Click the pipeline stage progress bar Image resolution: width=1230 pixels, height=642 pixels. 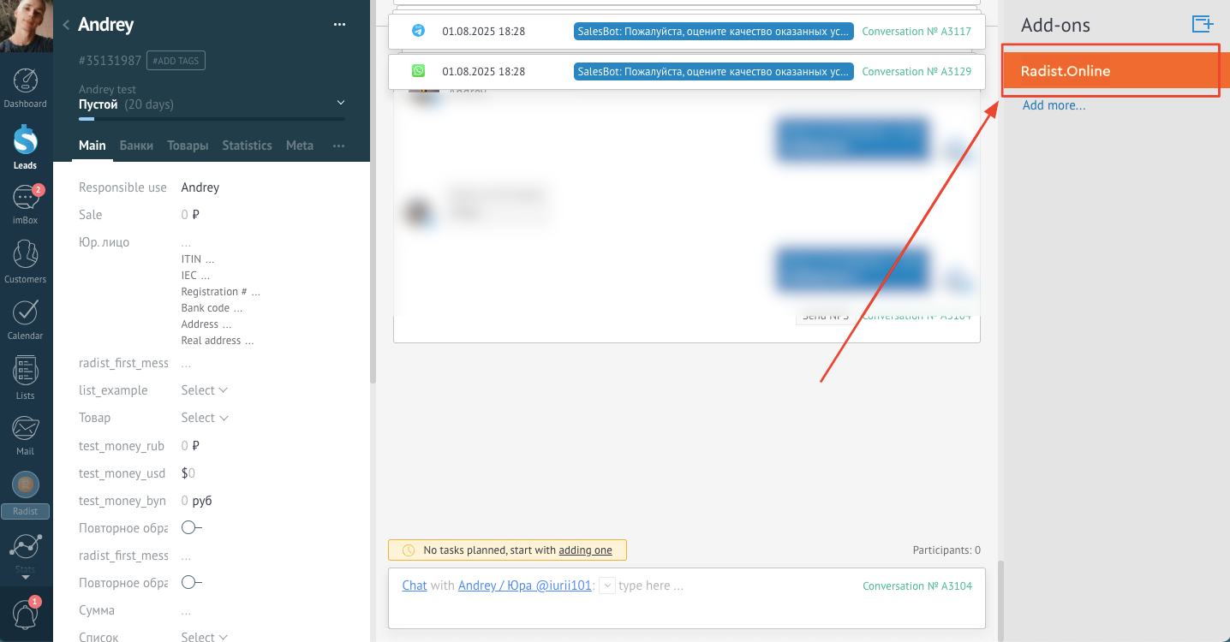pos(212,119)
